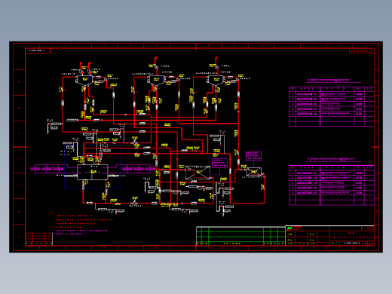Click the valve symbol on the bottom pipe run

[x=135, y=202]
